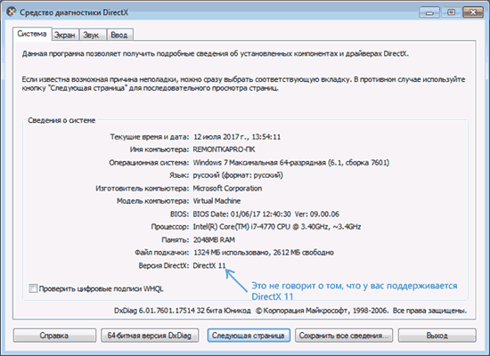Screen dimensions: 490x356
Task: Click memory value 2048MB RAM
Action: 214,239
